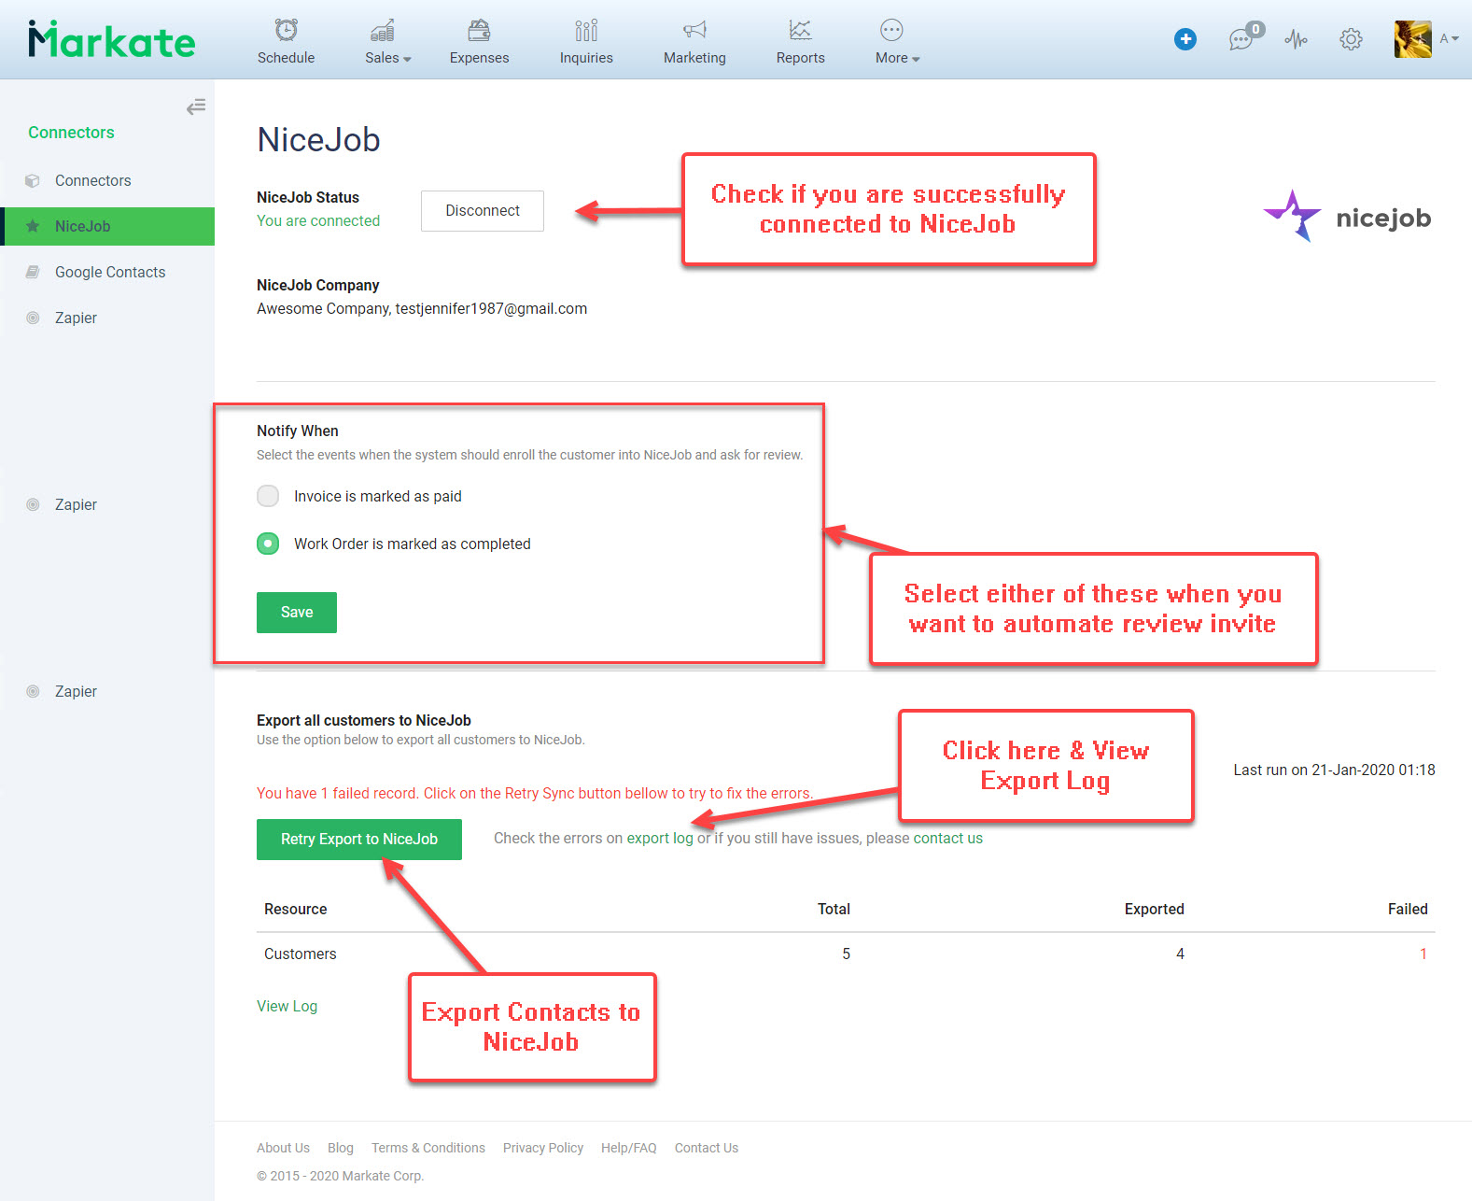Open the settings gear icon
Screen dimensions: 1472x1201
click(1351, 39)
